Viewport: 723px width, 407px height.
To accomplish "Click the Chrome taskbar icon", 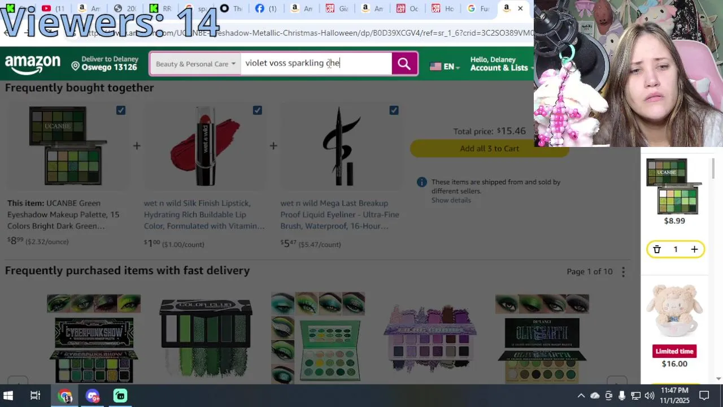I will (x=66, y=396).
